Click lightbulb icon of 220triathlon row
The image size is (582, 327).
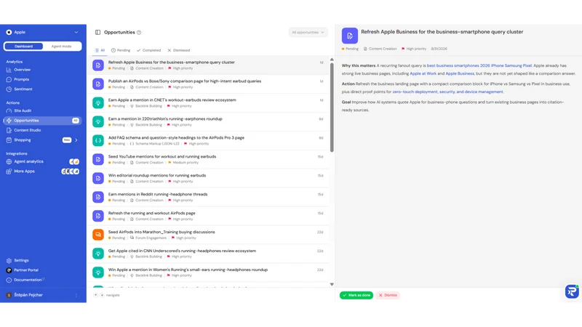98,121
